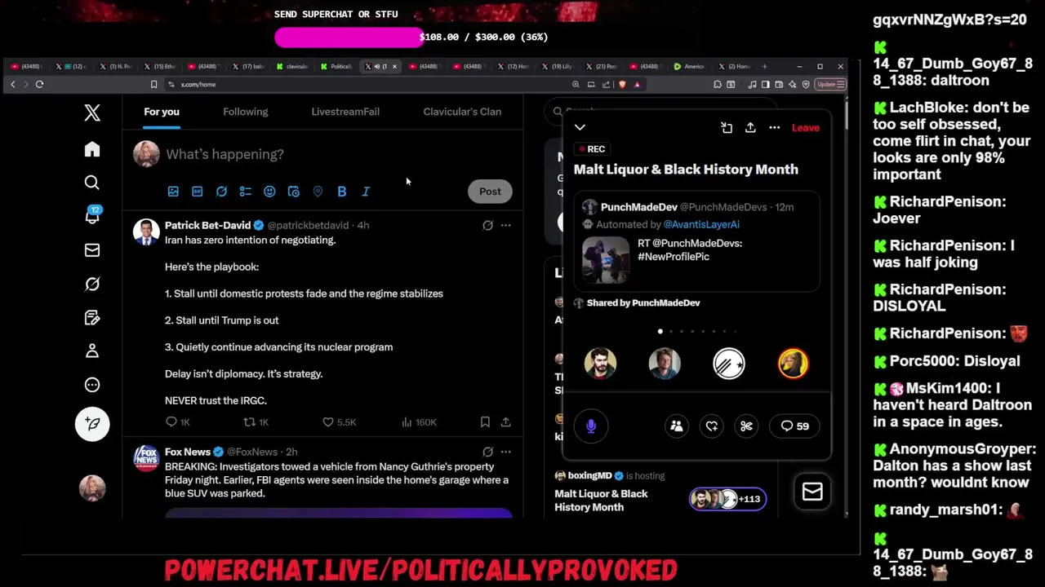Select yellow-ringed speaker avatar in Space

pos(793,364)
